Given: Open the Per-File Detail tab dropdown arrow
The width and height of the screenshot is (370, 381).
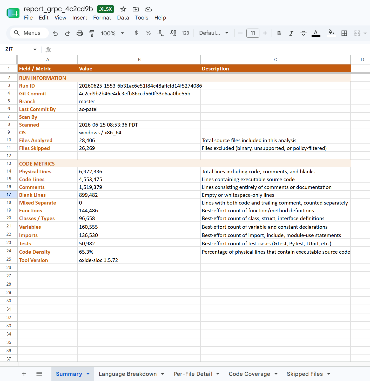Looking at the screenshot, I should coord(218,374).
